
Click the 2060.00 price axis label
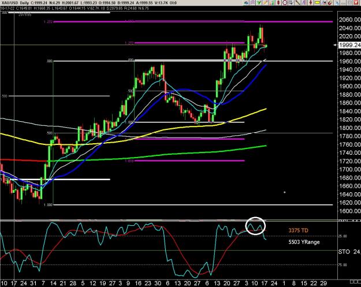point(349,20)
